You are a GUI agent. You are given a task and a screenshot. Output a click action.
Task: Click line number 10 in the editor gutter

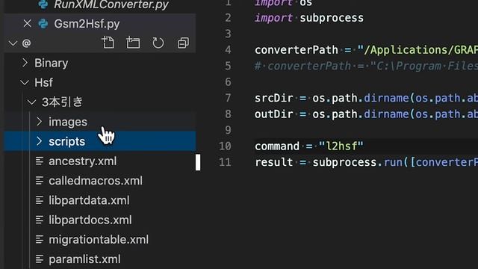tap(226, 146)
